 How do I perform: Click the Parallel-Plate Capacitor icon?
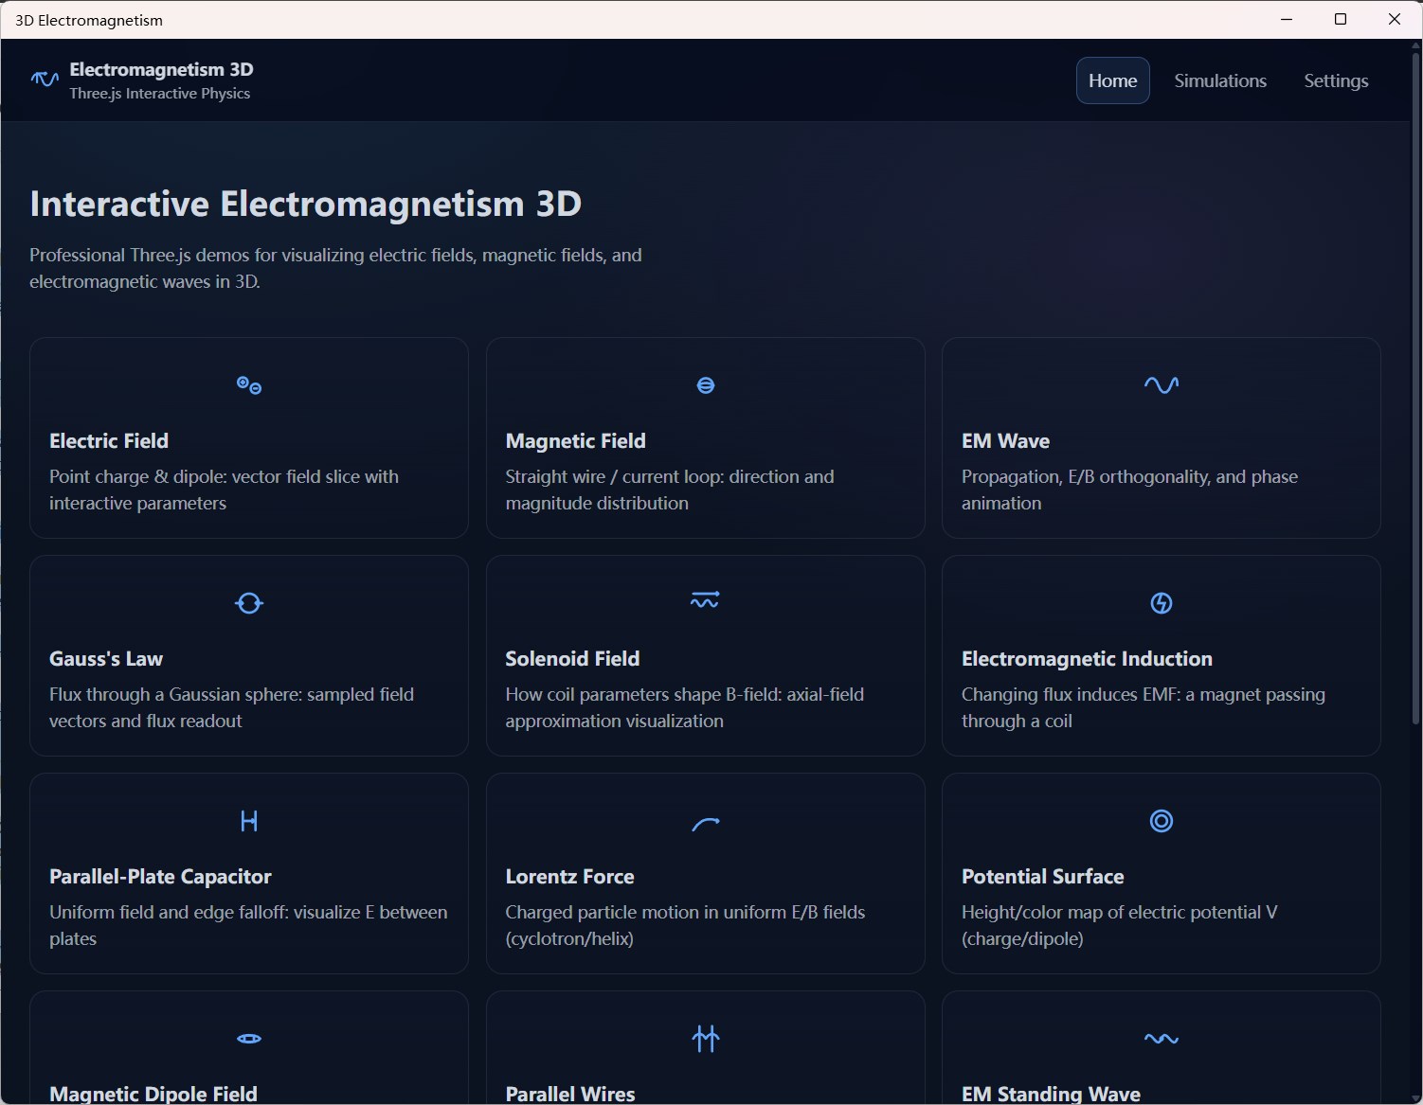coord(248,821)
